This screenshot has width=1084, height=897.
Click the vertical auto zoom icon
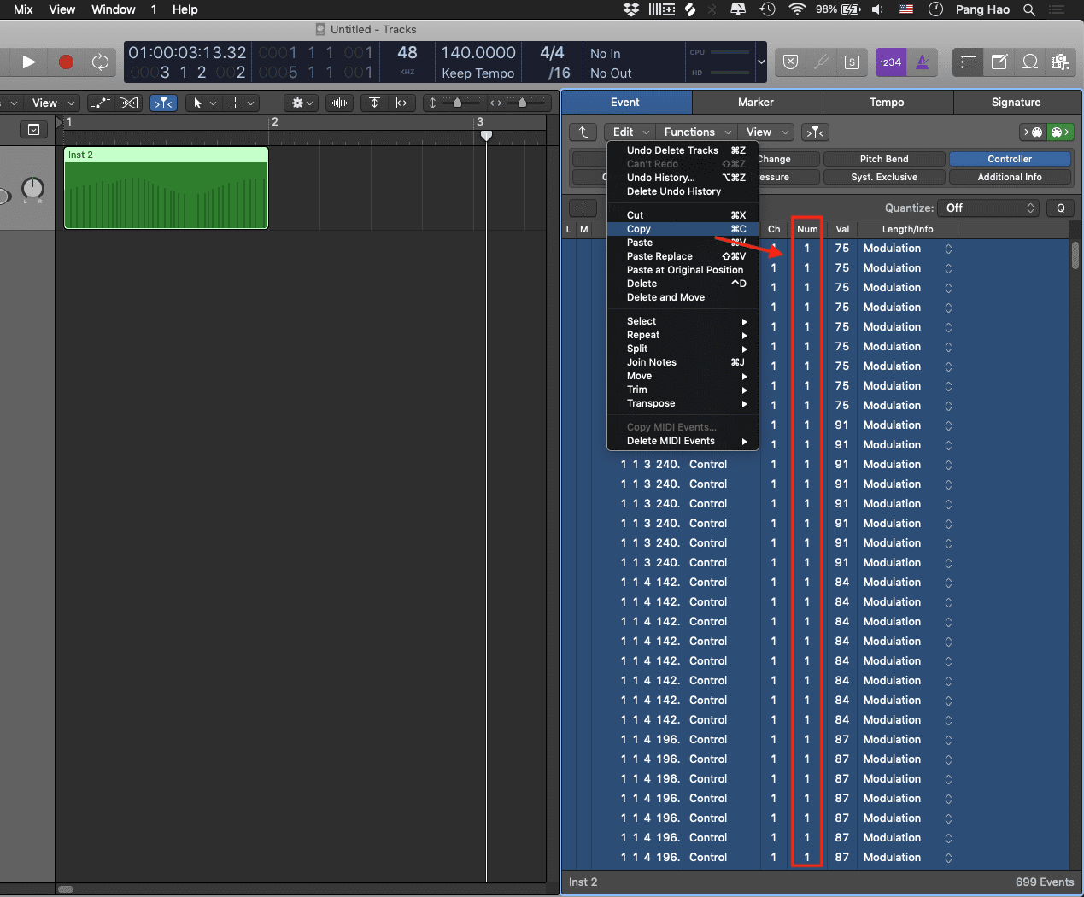[374, 103]
